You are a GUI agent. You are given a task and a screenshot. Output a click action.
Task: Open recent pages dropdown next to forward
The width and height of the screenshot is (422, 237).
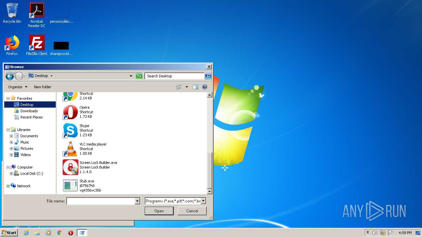pos(25,76)
